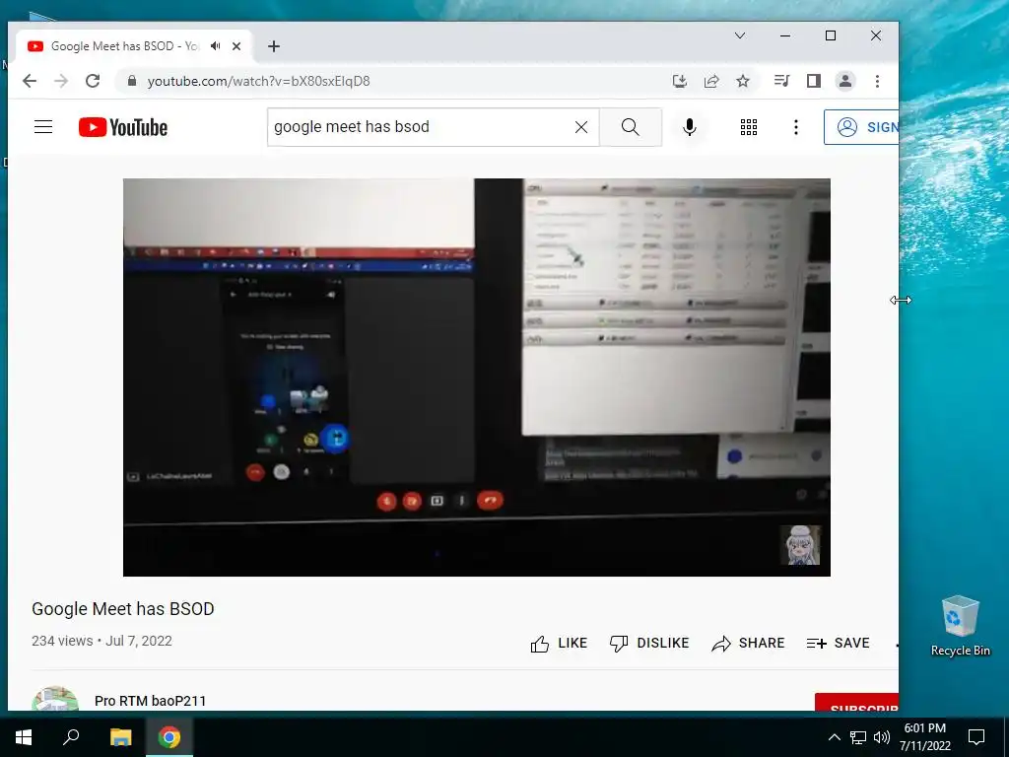Open Chrome side panel
Image resolution: width=1009 pixels, height=757 pixels.
tap(813, 81)
